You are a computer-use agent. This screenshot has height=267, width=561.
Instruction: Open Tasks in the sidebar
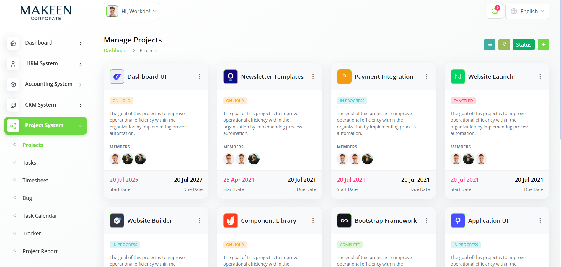(x=29, y=163)
